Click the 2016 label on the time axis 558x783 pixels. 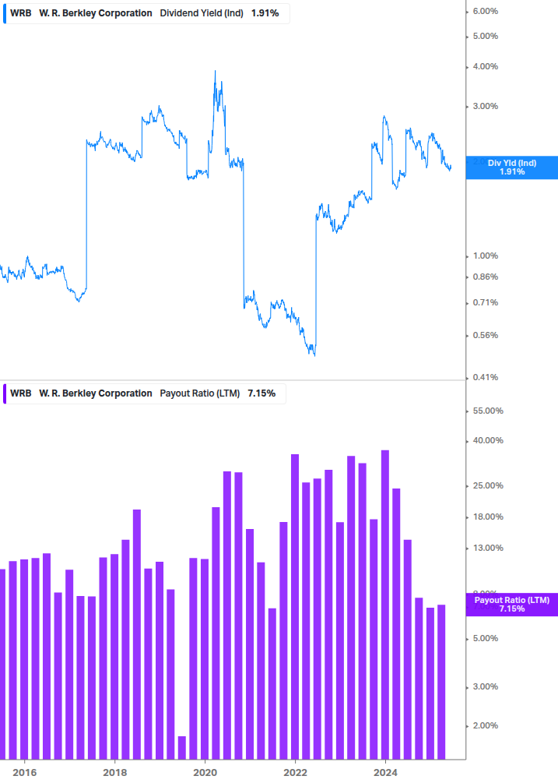tap(24, 773)
